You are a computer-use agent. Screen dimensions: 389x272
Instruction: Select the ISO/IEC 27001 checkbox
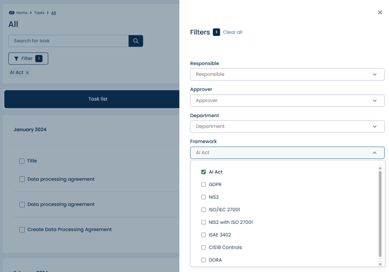coord(203,210)
